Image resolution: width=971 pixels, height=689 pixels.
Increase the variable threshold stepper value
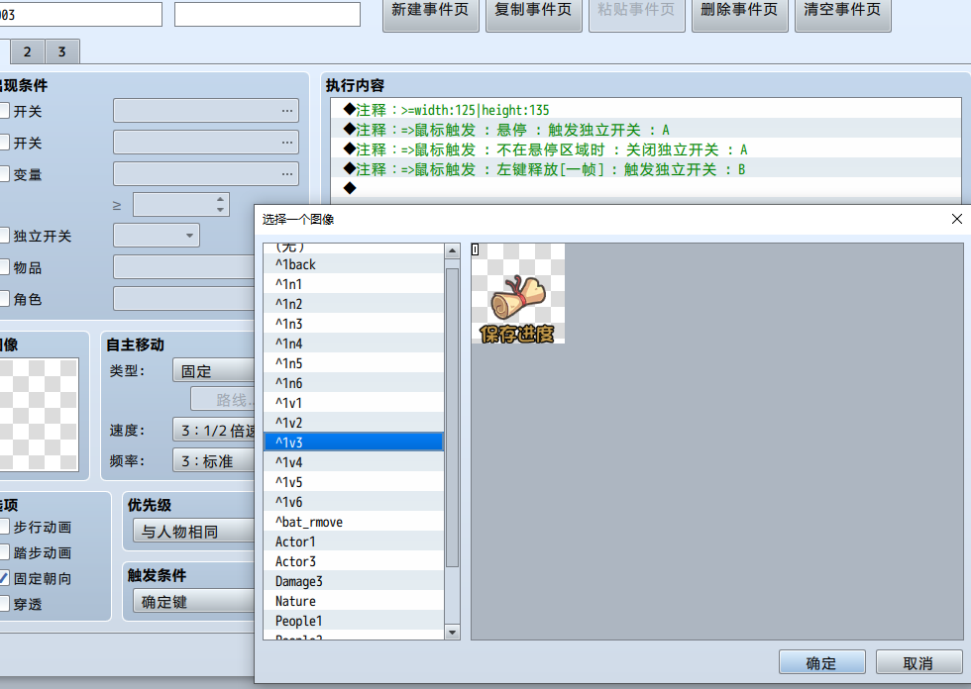click(220, 199)
